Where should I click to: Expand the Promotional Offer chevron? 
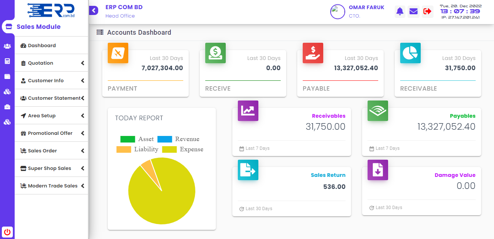(x=83, y=133)
